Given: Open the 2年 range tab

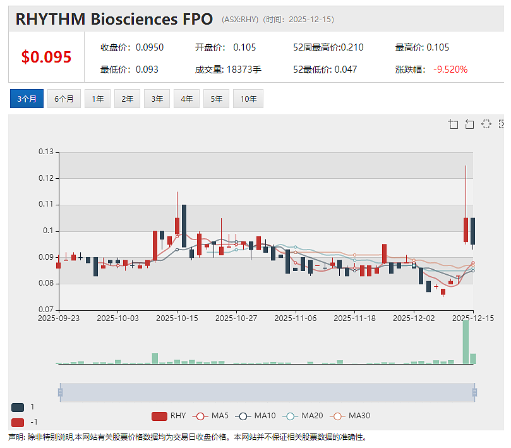Looking at the screenshot, I should tap(127, 99).
